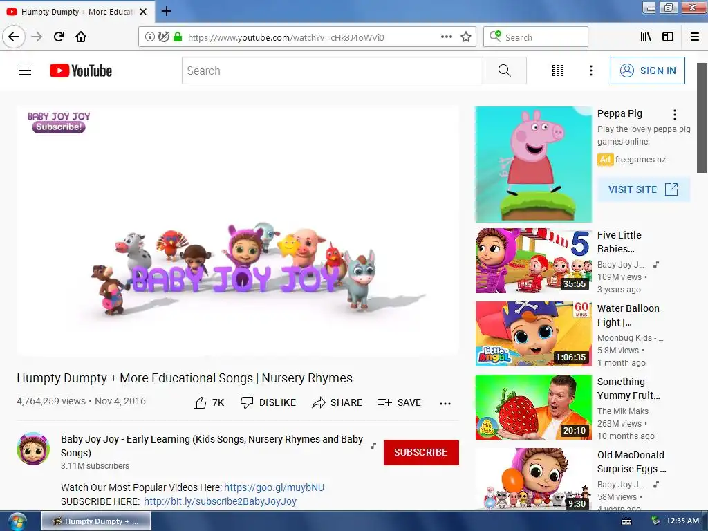Open the goo.gl/muybNU link
Screen dimensions: 708x531
pyautogui.click(x=274, y=487)
